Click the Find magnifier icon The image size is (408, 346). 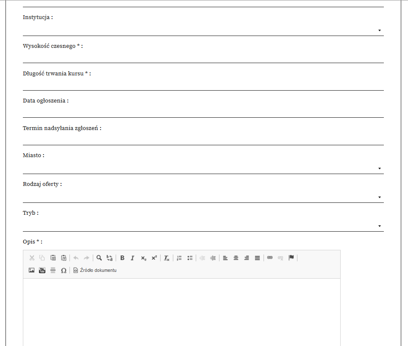(99, 258)
